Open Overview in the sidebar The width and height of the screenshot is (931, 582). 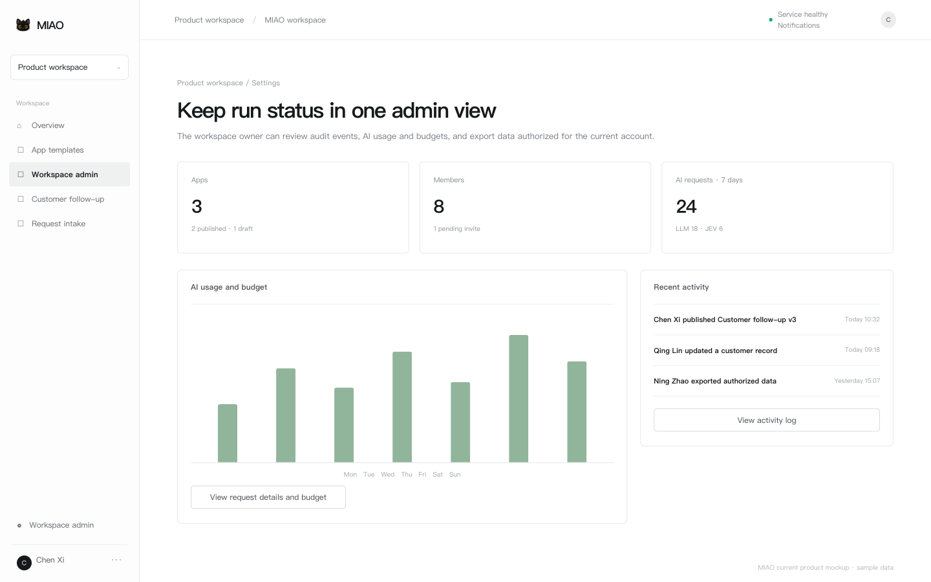point(69,125)
